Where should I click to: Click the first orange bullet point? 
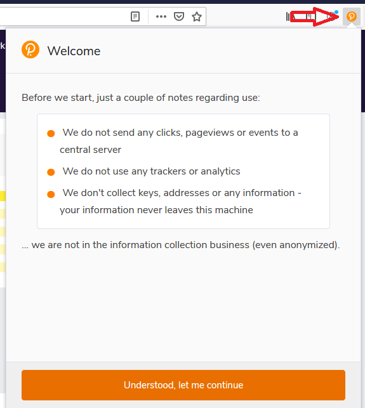point(51,133)
